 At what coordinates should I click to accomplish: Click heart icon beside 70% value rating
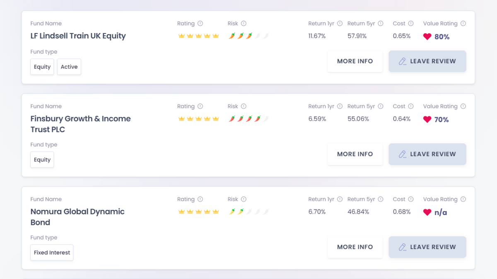[427, 119]
